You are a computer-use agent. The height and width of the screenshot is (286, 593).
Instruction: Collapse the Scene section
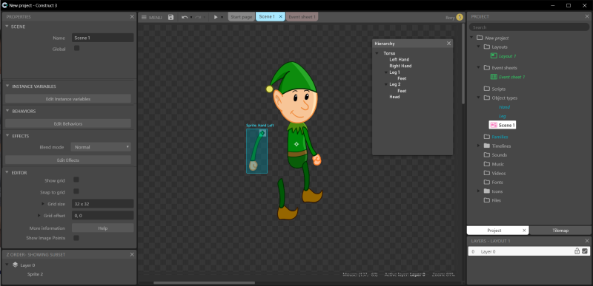[7, 27]
